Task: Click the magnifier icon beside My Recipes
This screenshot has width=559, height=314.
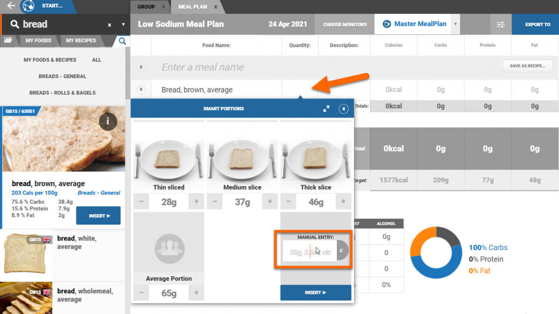Action: [122, 41]
